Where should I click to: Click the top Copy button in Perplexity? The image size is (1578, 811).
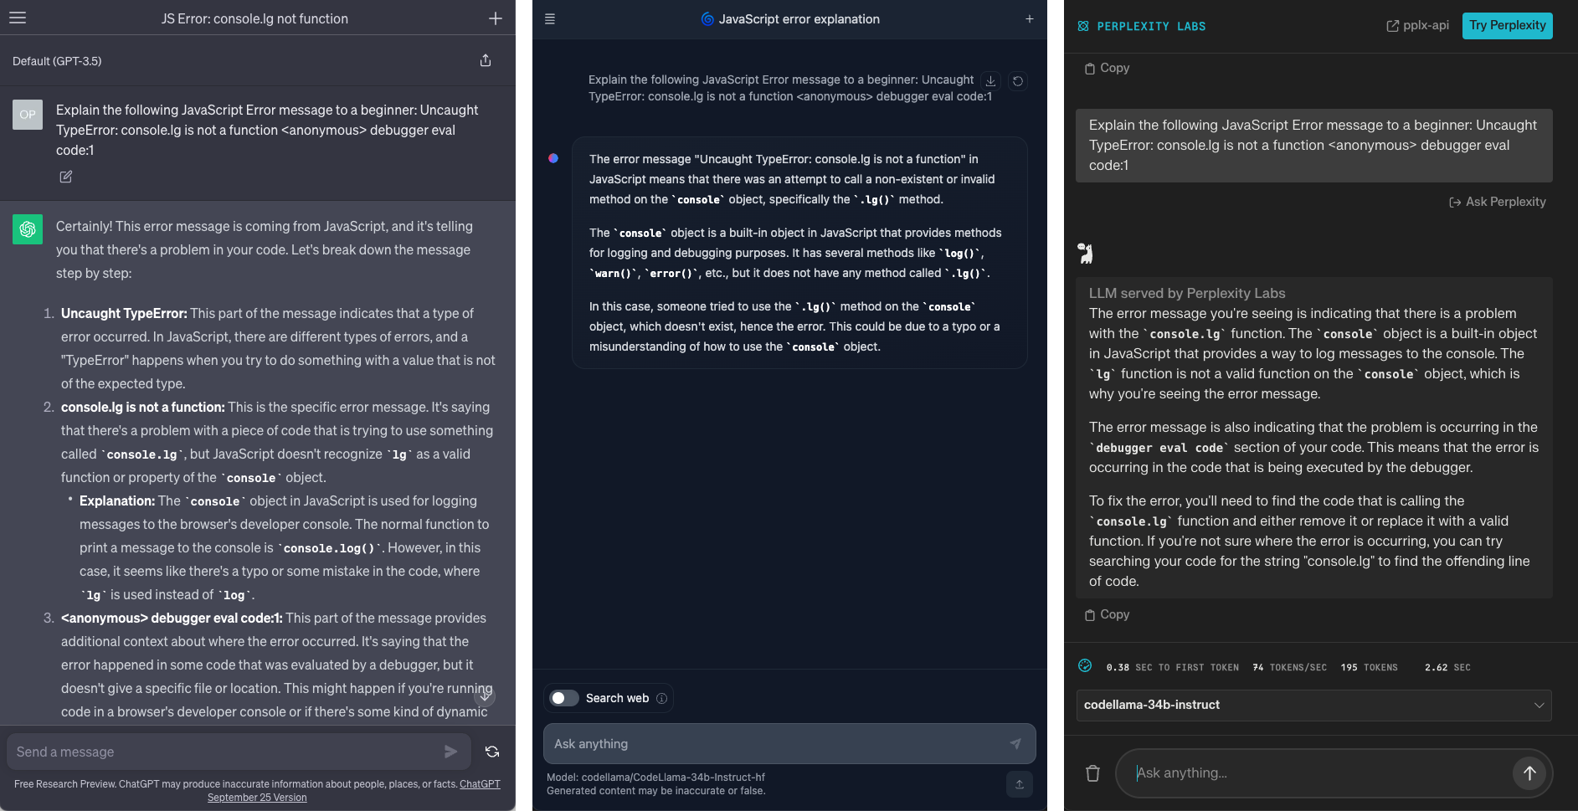(x=1107, y=68)
